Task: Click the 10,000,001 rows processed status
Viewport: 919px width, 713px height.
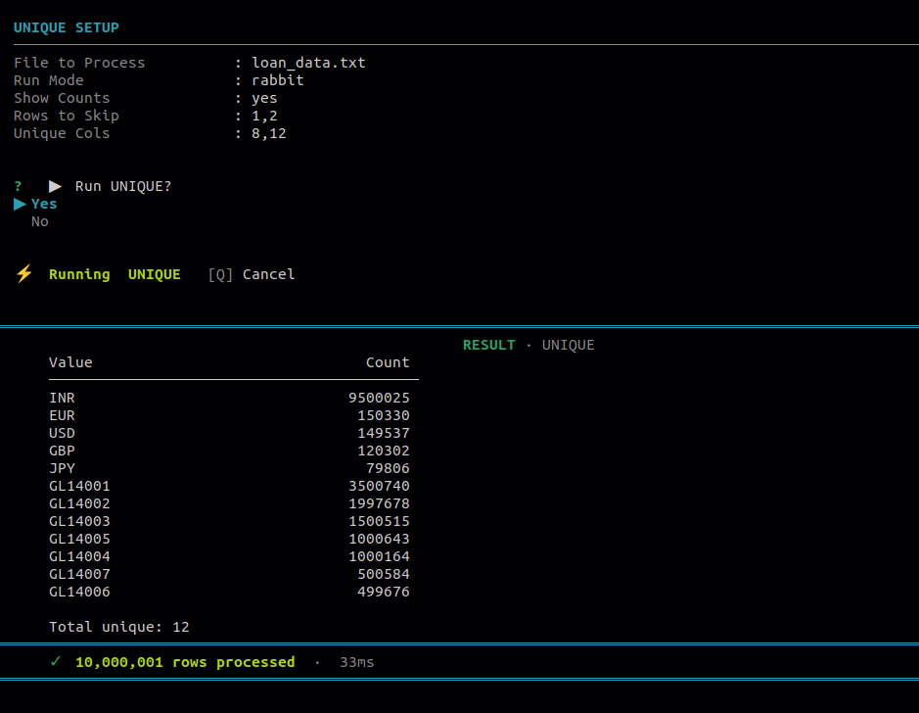Action: 185,662
